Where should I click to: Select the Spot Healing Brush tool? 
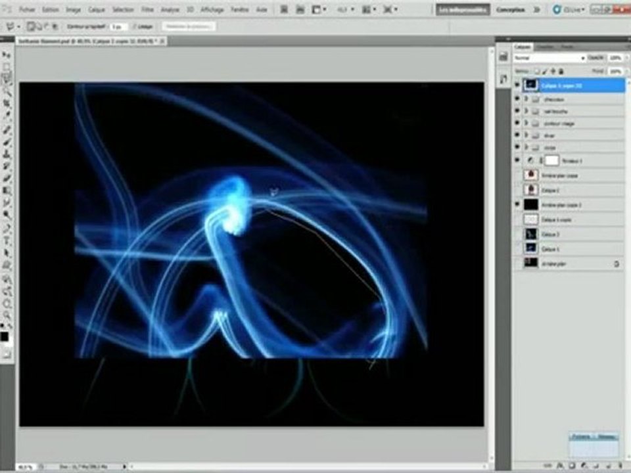tap(7, 129)
